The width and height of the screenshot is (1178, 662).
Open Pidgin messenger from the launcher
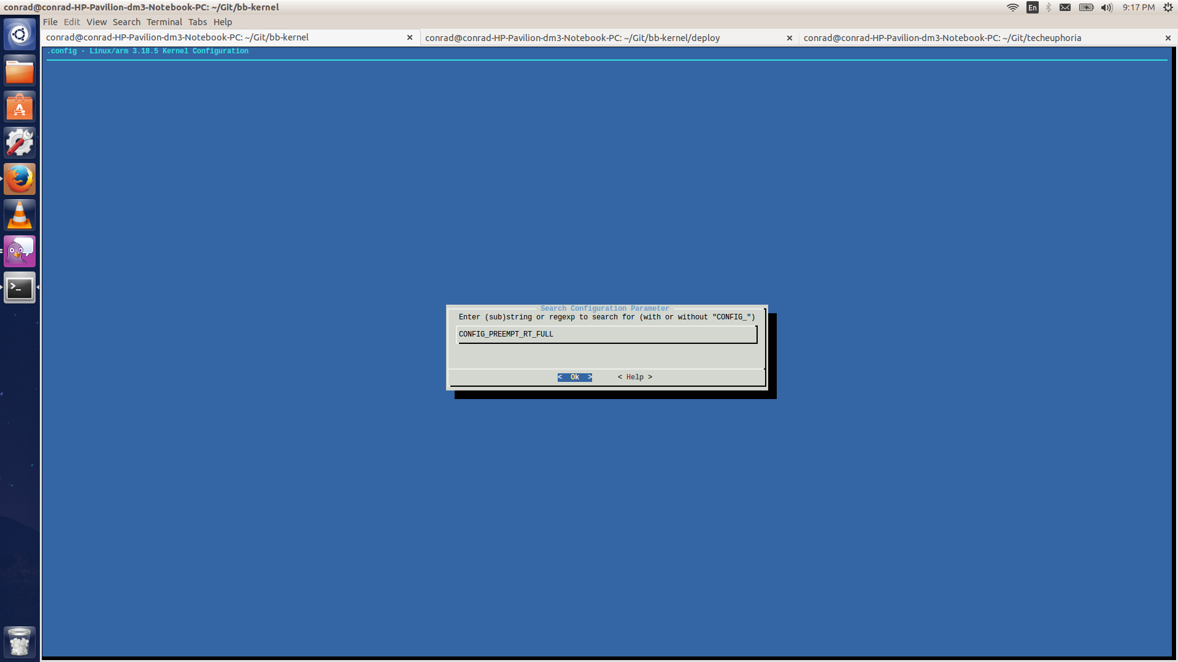[20, 251]
